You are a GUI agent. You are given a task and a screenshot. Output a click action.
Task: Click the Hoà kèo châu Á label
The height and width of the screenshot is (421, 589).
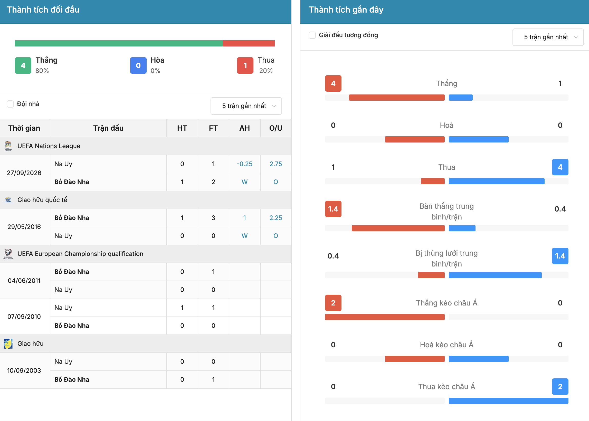447,345
